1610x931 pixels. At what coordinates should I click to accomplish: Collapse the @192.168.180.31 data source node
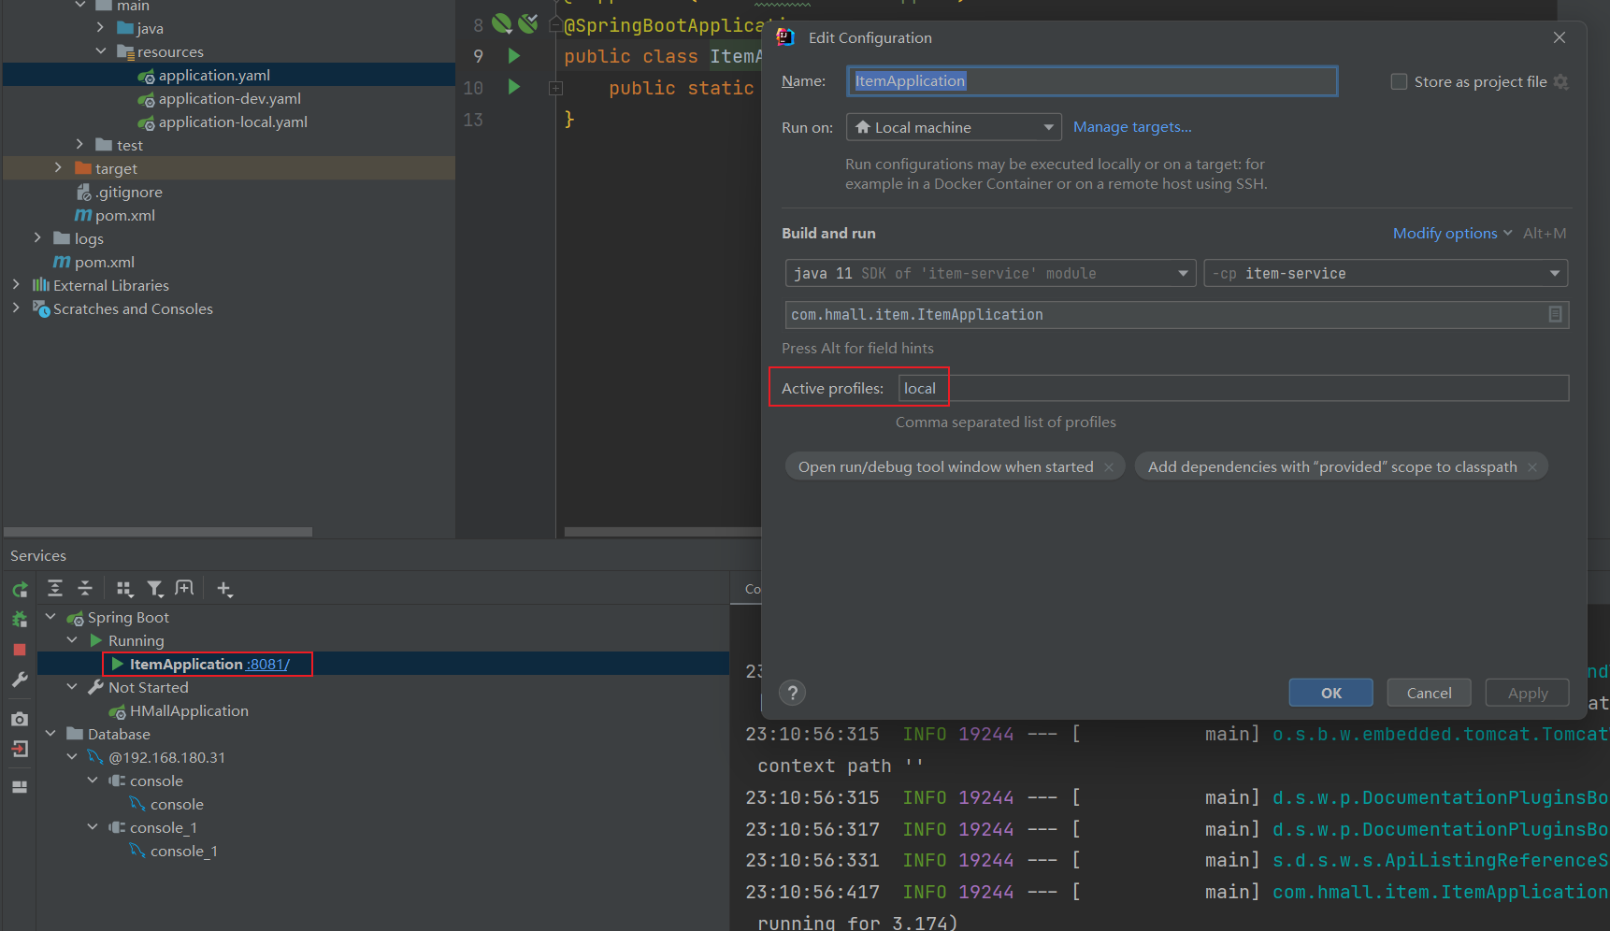pos(72,757)
